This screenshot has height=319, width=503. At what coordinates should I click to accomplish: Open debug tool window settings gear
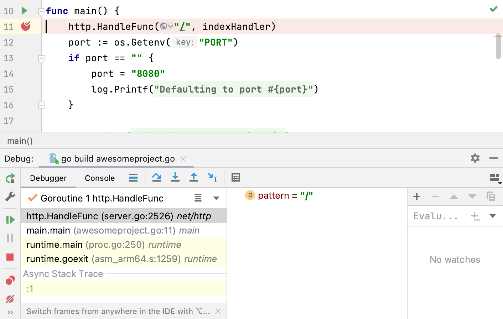click(475, 158)
